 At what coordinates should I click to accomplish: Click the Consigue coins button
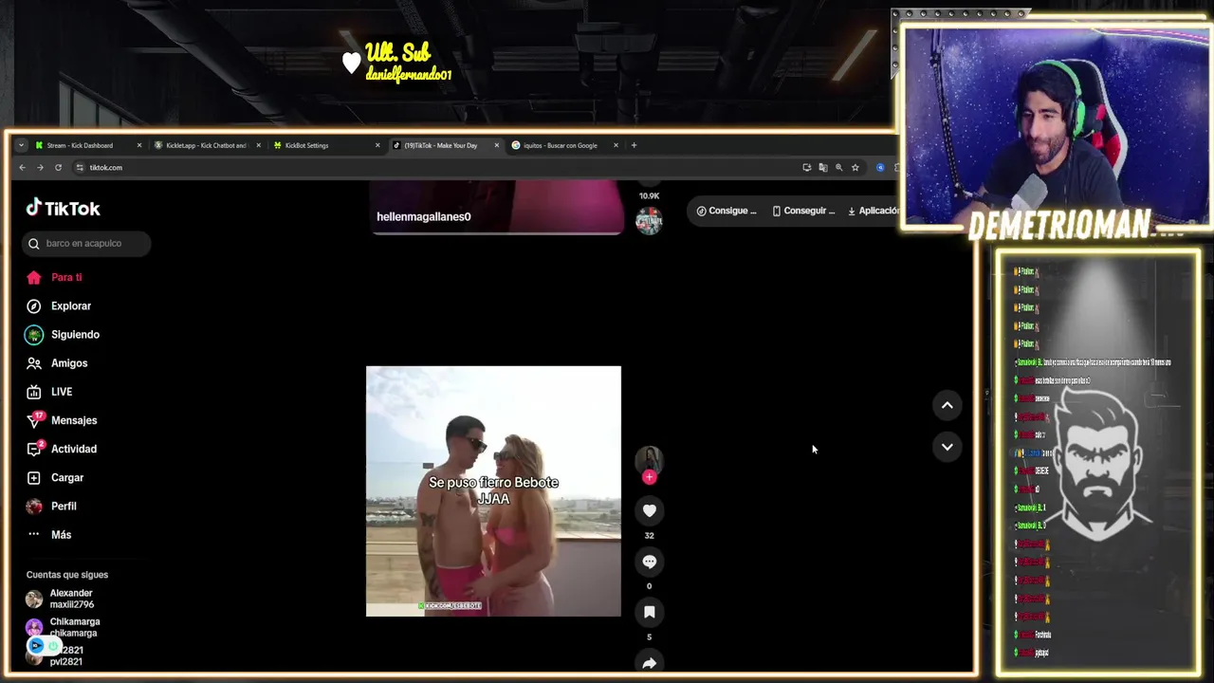(727, 211)
